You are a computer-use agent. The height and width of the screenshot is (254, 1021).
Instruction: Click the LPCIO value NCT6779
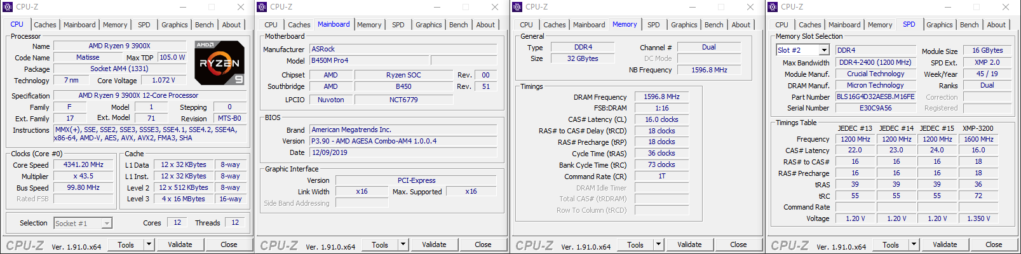[403, 100]
